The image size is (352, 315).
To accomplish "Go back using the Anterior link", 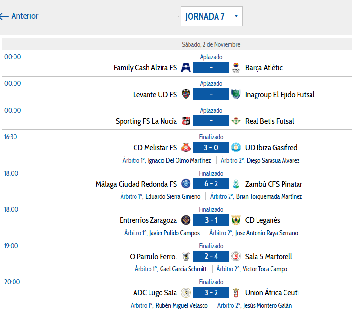I will (20, 16).
